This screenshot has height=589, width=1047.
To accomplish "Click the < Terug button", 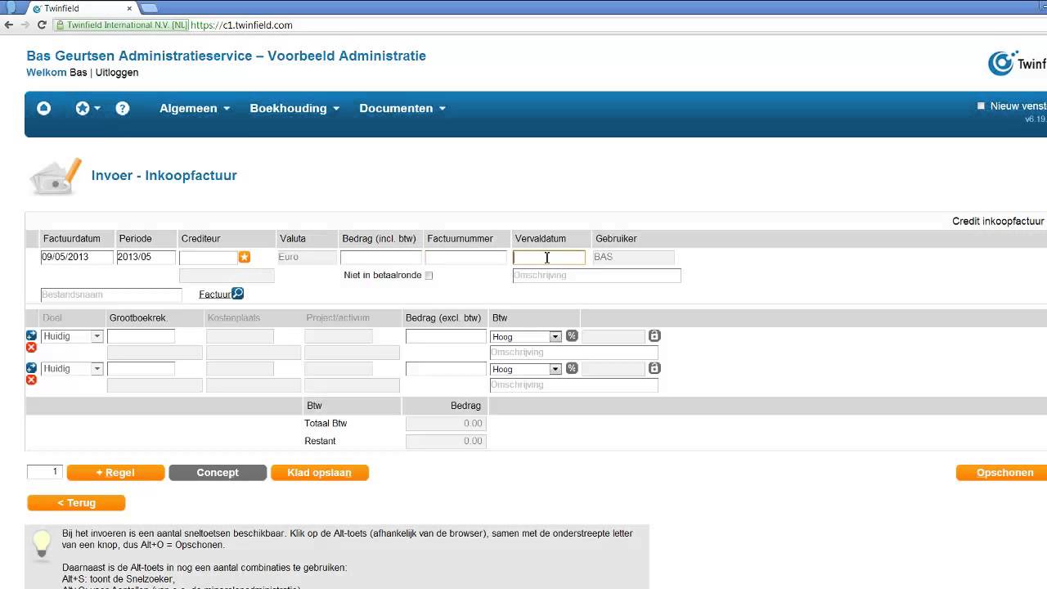I will click(76, 503).
